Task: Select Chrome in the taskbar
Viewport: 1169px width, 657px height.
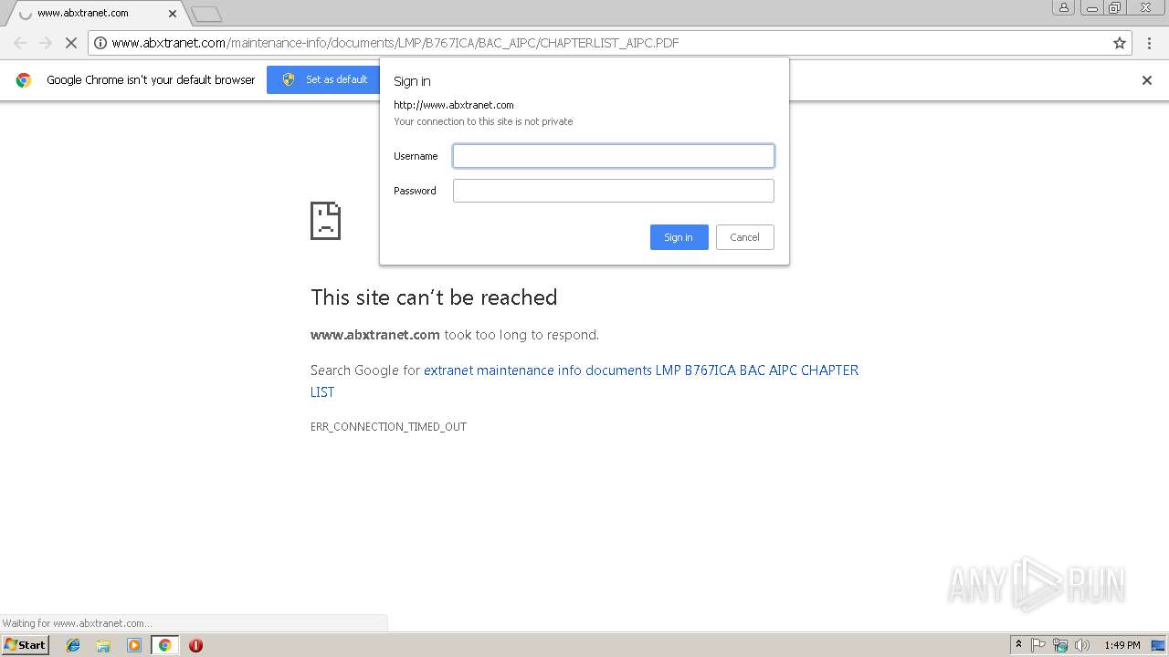Action: tap(164, 645)
